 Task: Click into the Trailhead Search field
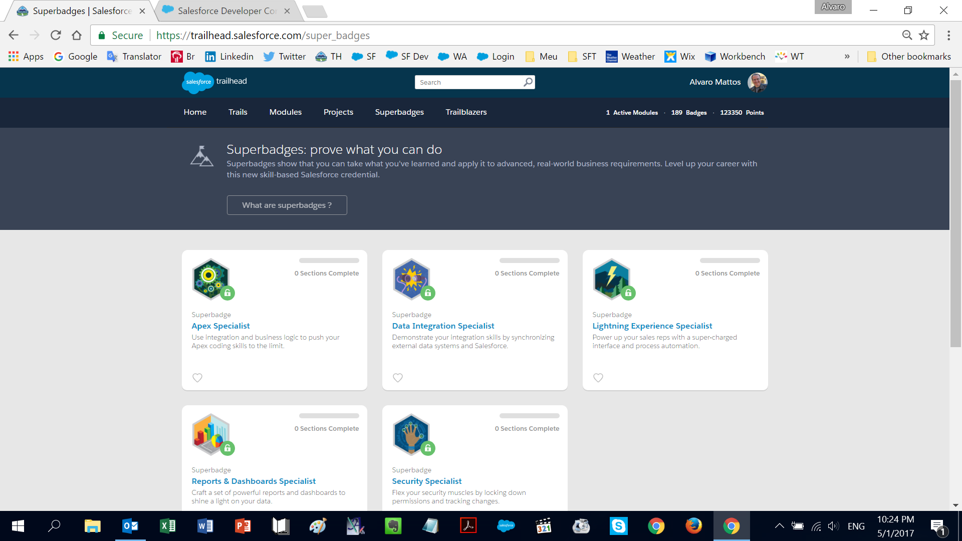[x=468, y=82]
